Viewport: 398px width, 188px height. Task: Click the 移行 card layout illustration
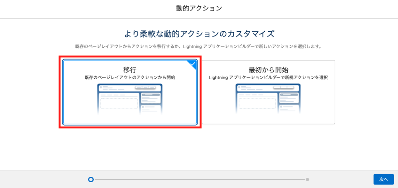point(130,100)
